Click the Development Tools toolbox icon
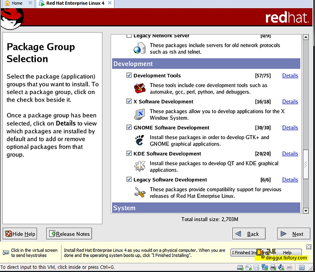Viewport: 315px width, 272px height. pyautogui.click(x=140, y=88)
